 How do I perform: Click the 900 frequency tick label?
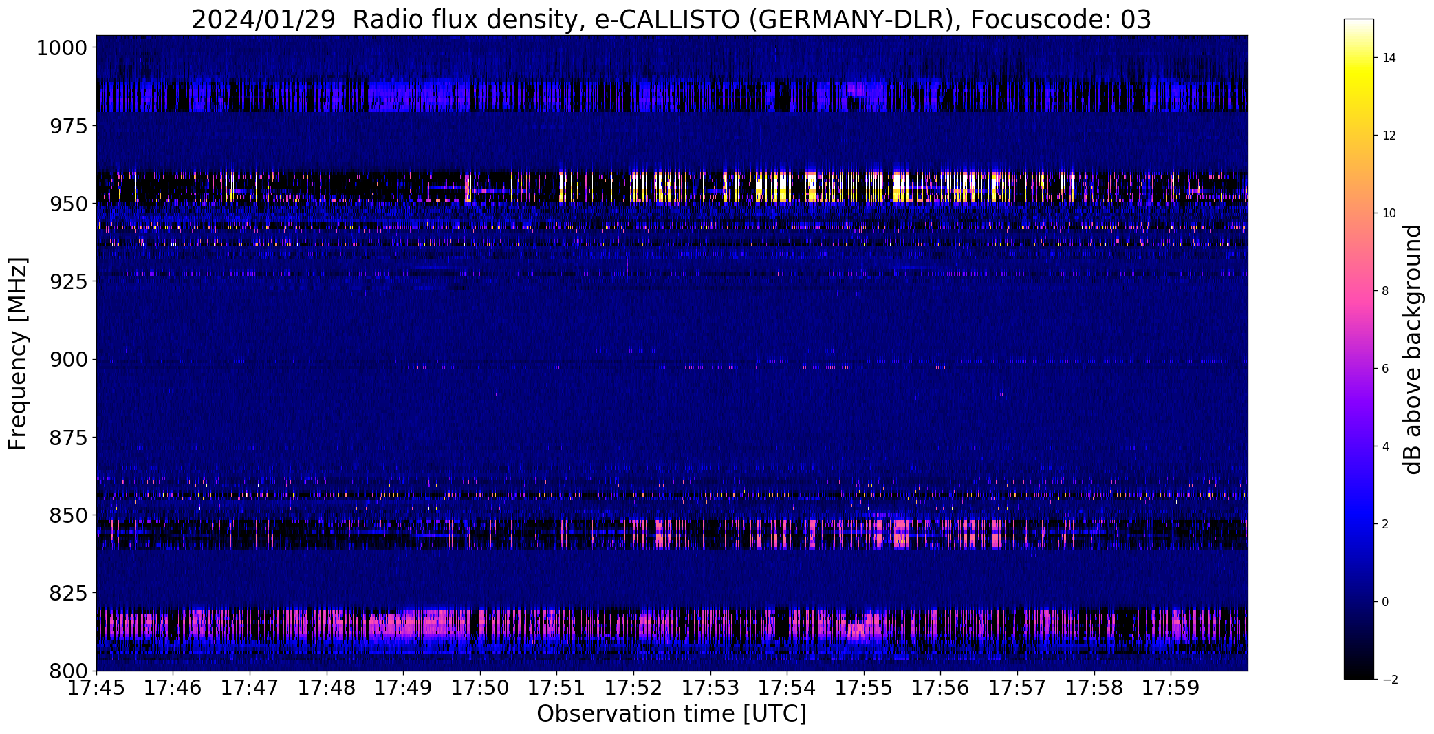[x=68, y=360]
